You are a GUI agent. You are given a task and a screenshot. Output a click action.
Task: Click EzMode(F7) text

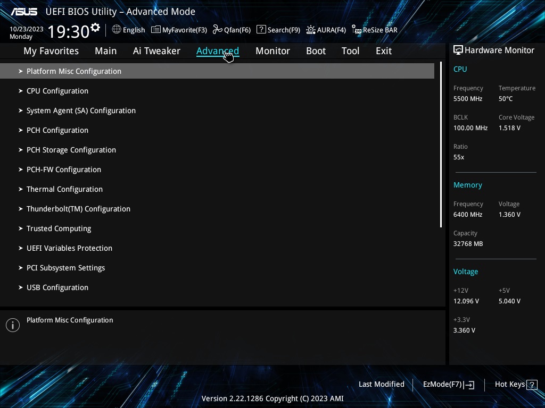point(442,385)
